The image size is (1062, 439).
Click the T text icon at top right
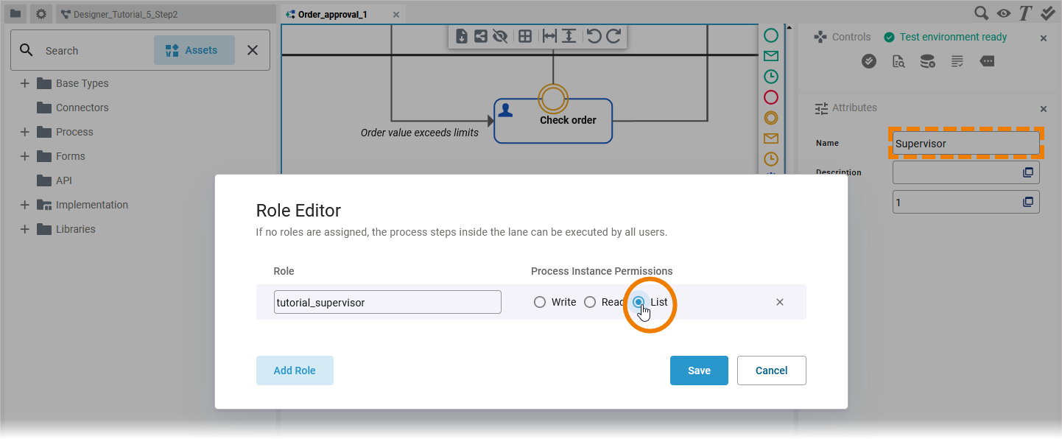1025,13
